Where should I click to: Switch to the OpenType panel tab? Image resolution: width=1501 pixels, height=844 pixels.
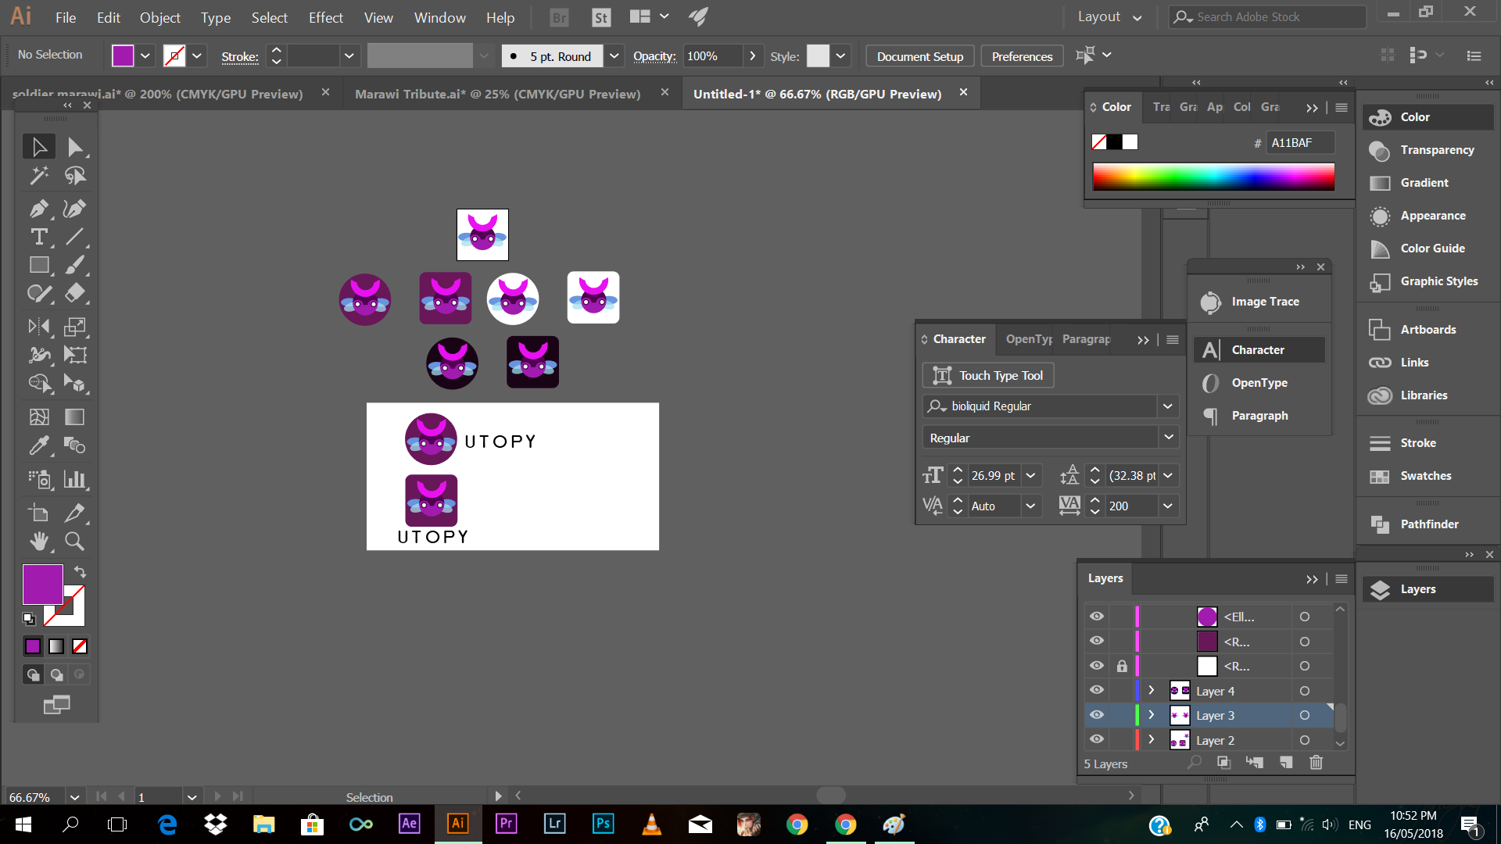point(1028,339)
